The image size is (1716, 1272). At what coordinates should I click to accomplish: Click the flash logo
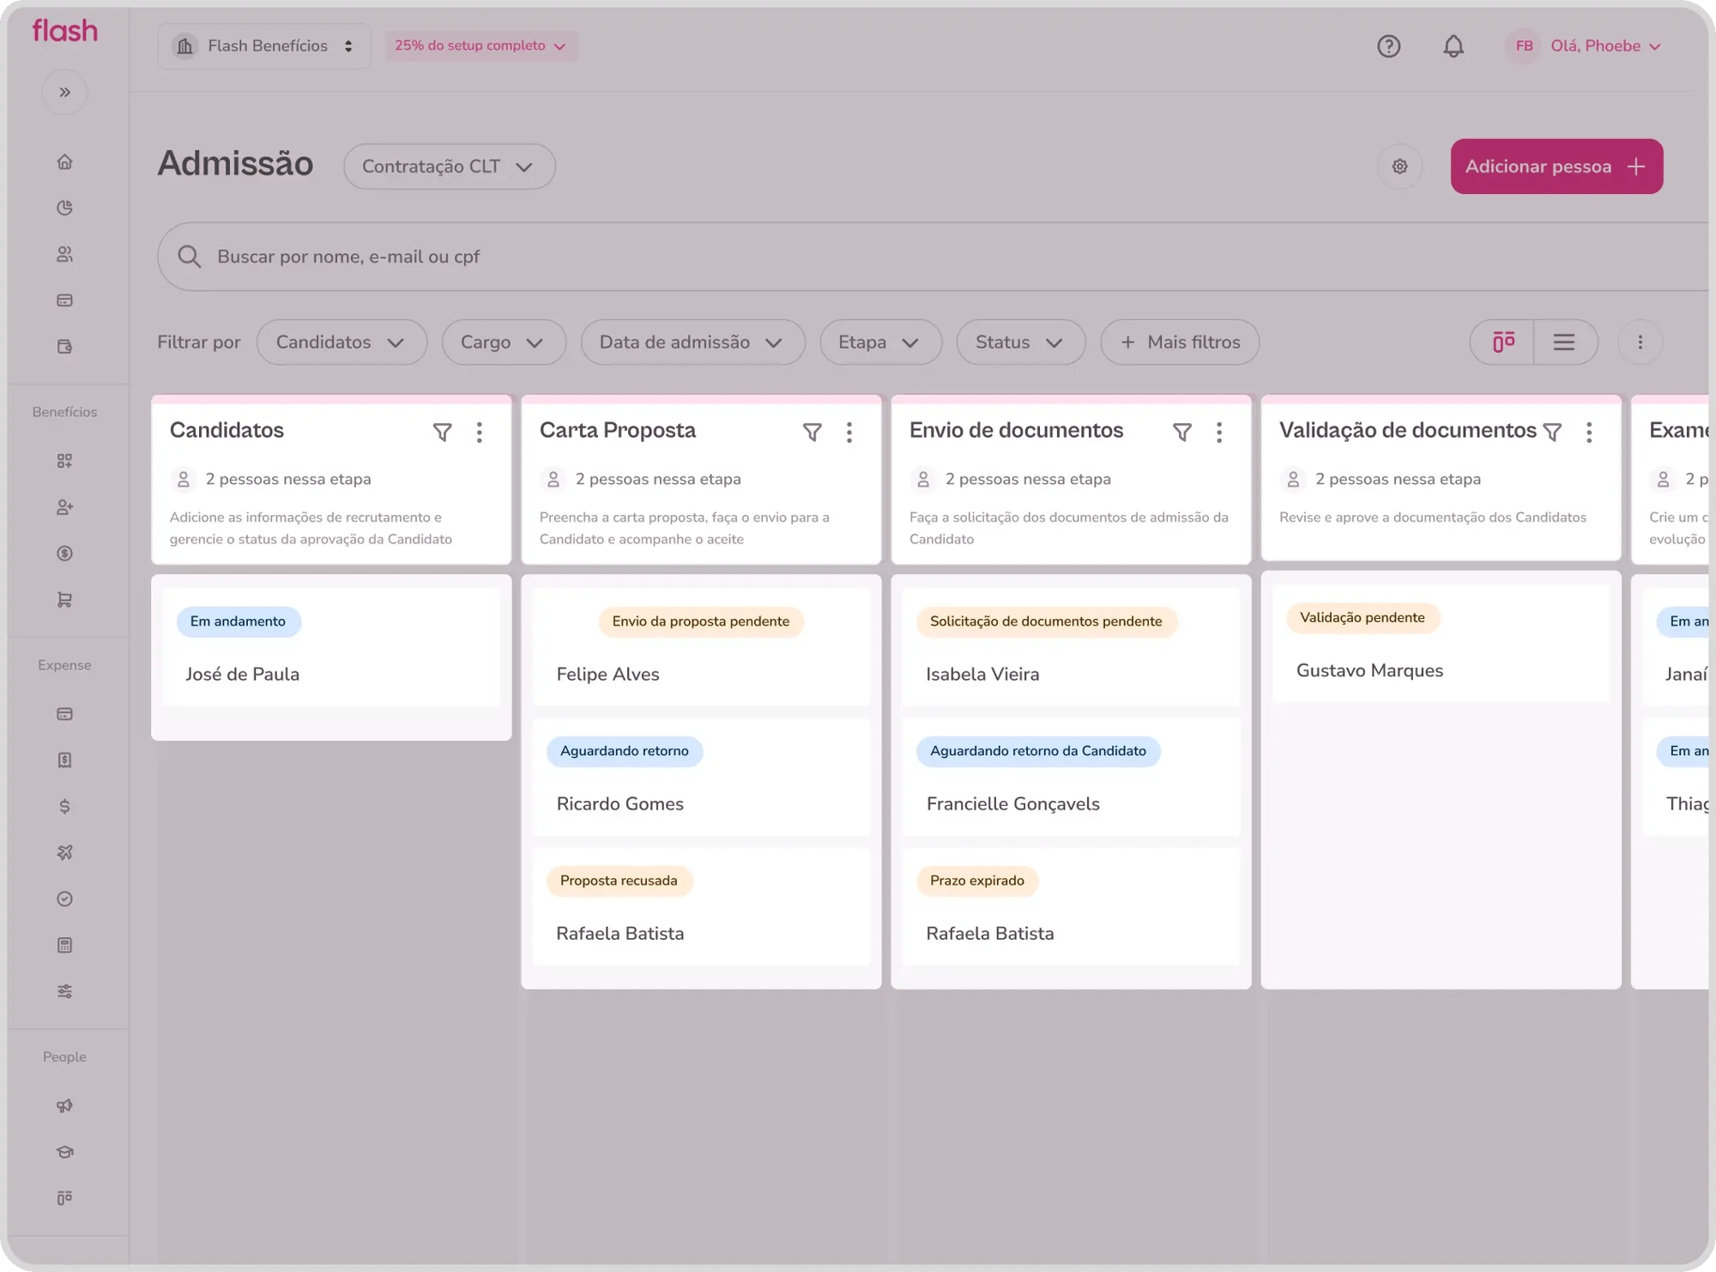[65, 31]
